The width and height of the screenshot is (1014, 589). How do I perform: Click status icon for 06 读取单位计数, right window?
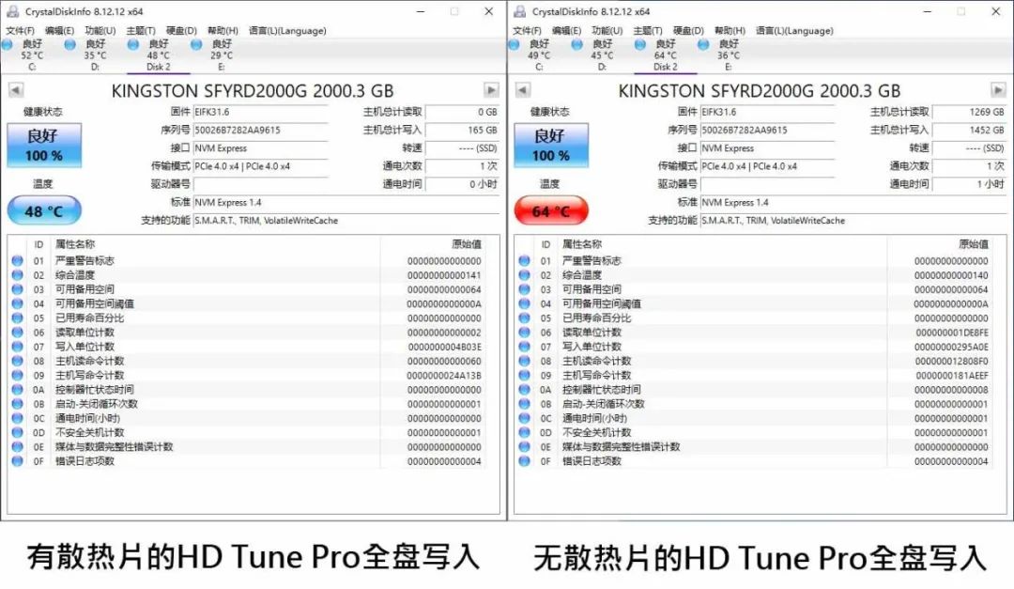point(525,332)
